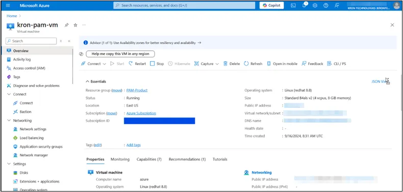Collapse the Settings group in sidebar

(x=9, y=164)
